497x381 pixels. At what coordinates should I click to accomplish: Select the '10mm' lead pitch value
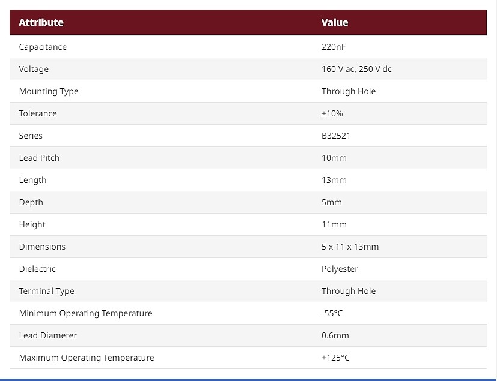point(334,158)
